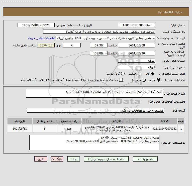192x186 pixels.
Task: Click the validity time field 08:00
Action: (99, 53)
